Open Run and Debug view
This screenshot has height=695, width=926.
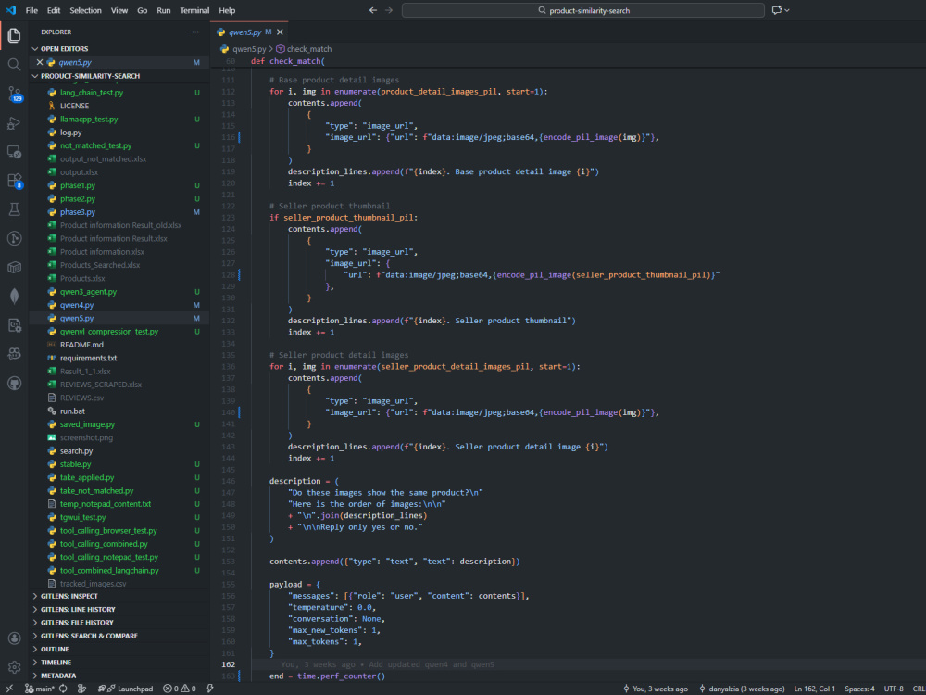point(14,123)
